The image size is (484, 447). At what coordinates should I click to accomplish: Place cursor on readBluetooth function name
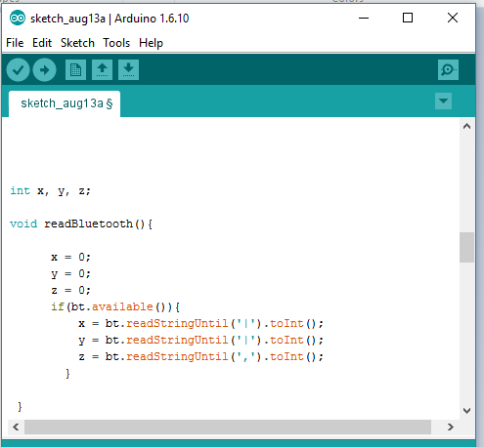88,223
